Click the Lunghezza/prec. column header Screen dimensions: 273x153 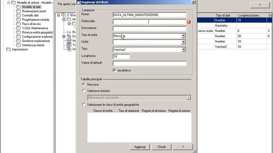[x=251, y=15]
